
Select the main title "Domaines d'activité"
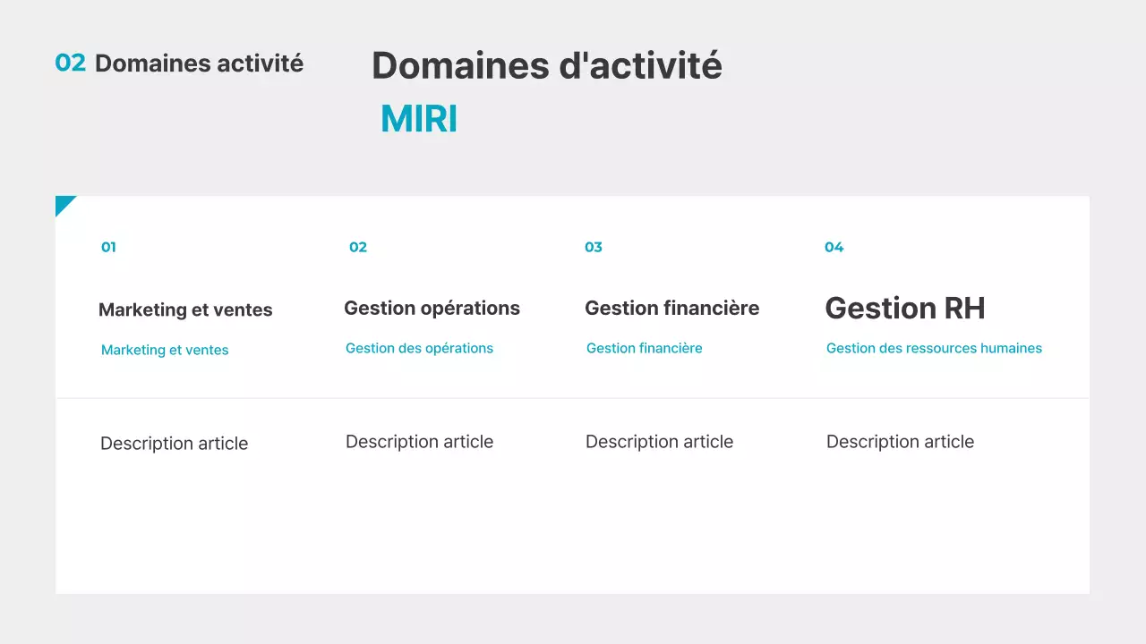tap(546, 65)
